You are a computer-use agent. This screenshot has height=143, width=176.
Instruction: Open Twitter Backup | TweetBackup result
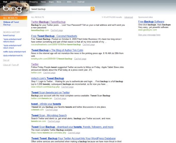pyautogui.click(x=48, y=22)
